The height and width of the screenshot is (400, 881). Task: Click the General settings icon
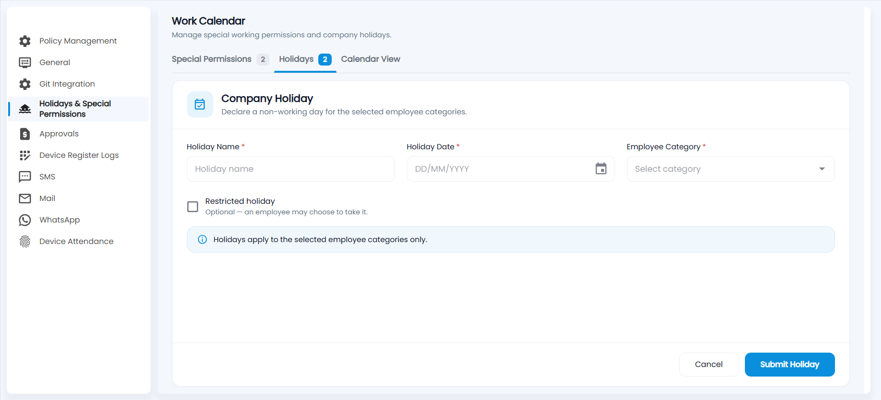coord(25,63)
